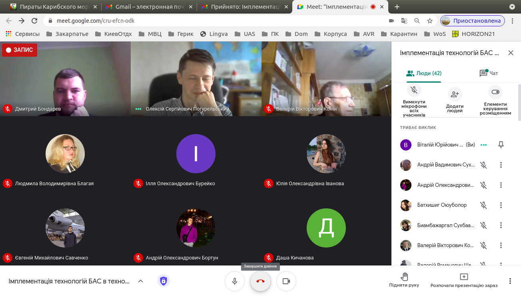This screenshot has width=521, height=297.
Task: Switch to the Чат tab
Action: 489,73
